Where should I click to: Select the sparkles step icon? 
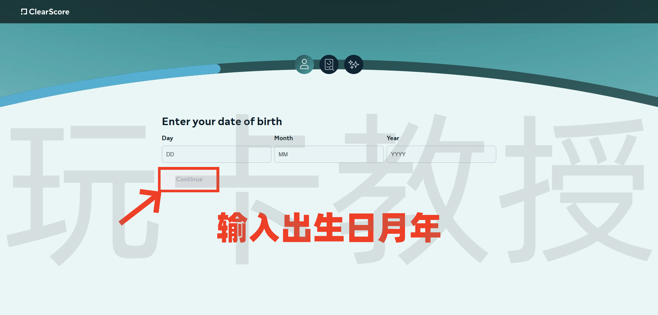pyautogui.click(x=354, y=64)
